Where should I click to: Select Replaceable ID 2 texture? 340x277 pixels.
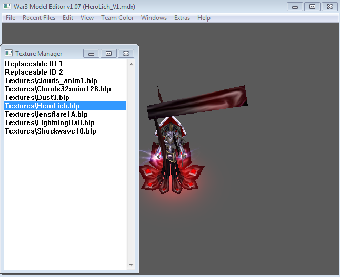[65, 72]
